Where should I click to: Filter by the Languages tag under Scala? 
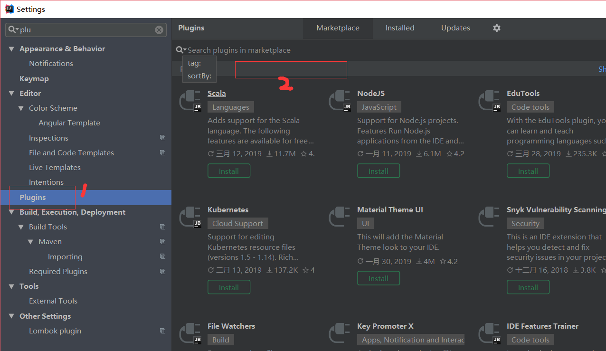pos(231,107)
